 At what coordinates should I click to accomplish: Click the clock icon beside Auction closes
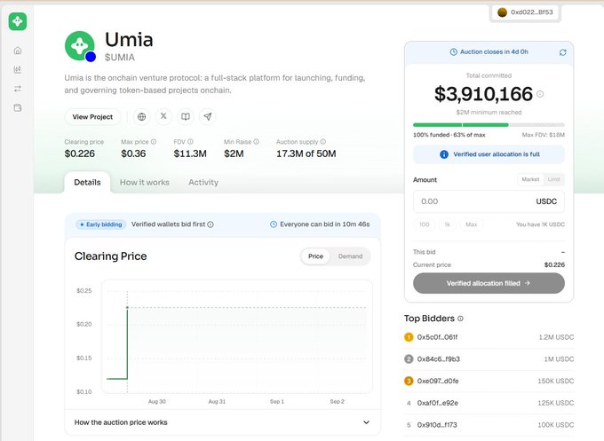point(454,52)
